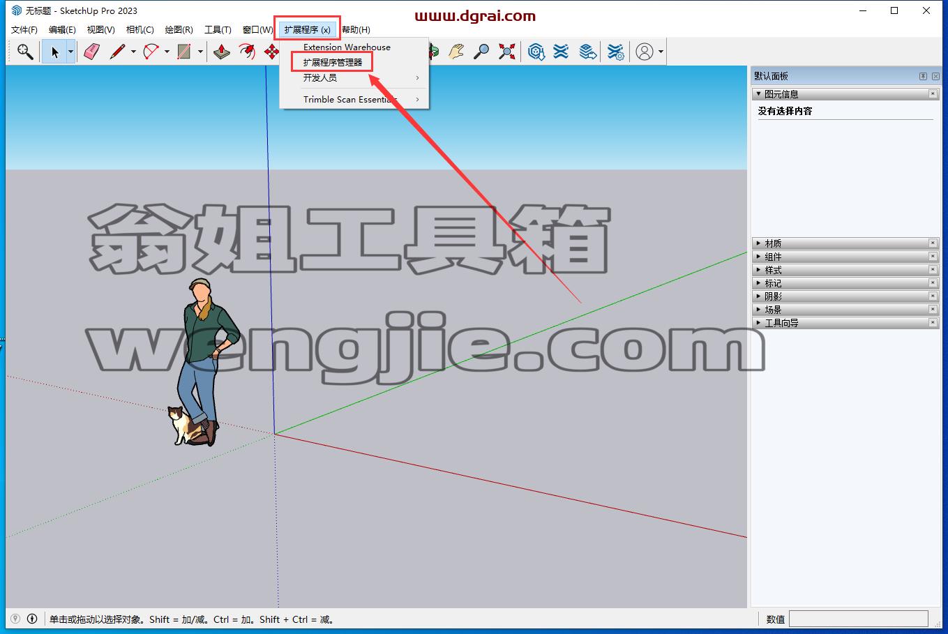Close the 标记 panel section
This screenshot has height=634, width=948.
point(933,283)
